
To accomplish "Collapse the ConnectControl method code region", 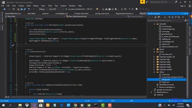I will pyautogui.click(x=16, y=52).
